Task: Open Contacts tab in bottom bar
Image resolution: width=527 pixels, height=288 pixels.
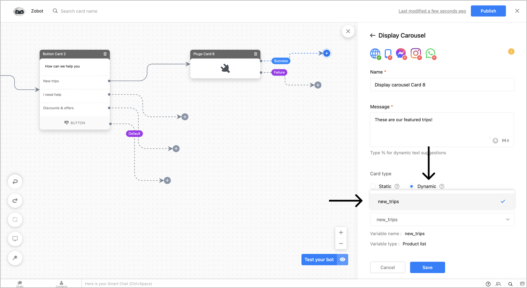Action: click(x=61, y=284)
